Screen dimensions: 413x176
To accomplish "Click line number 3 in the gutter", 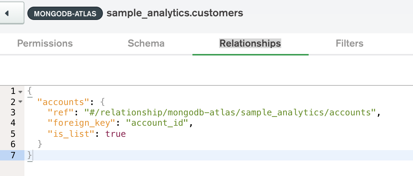I will 13,112.
